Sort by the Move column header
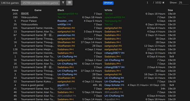The height and width of the screenshot is (101, 190). coord(15,10)
